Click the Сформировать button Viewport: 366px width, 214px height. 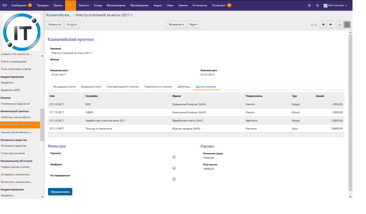click(x=60, y=192)
